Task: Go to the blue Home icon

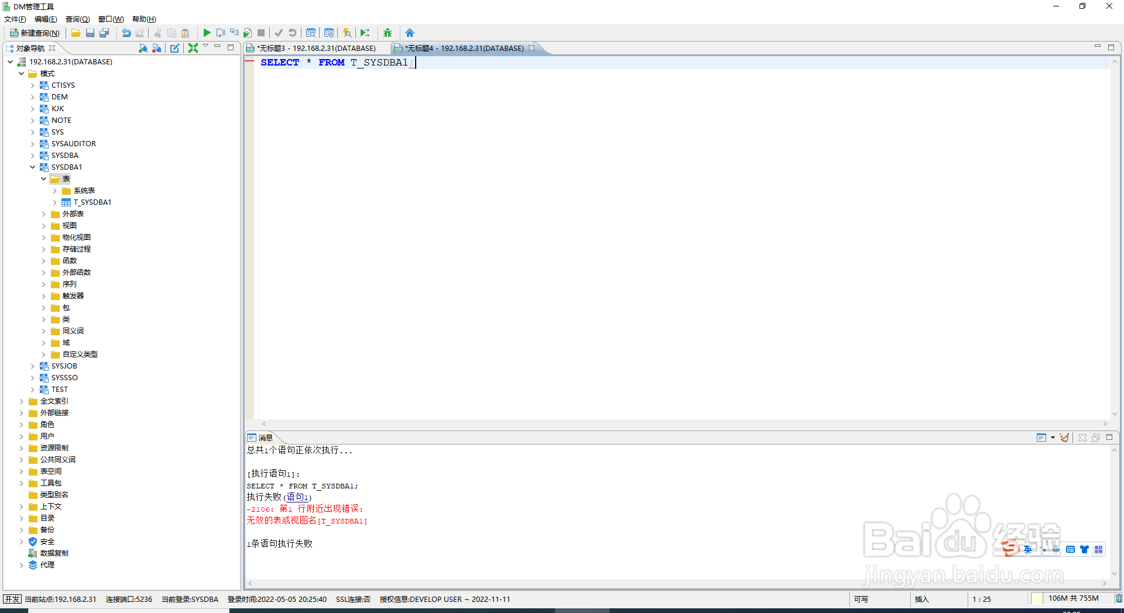Action: click(410, 33)
